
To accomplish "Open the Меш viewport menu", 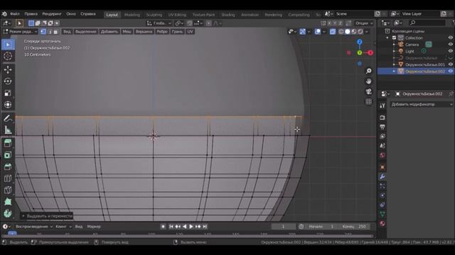I will (x=127, y=31).
